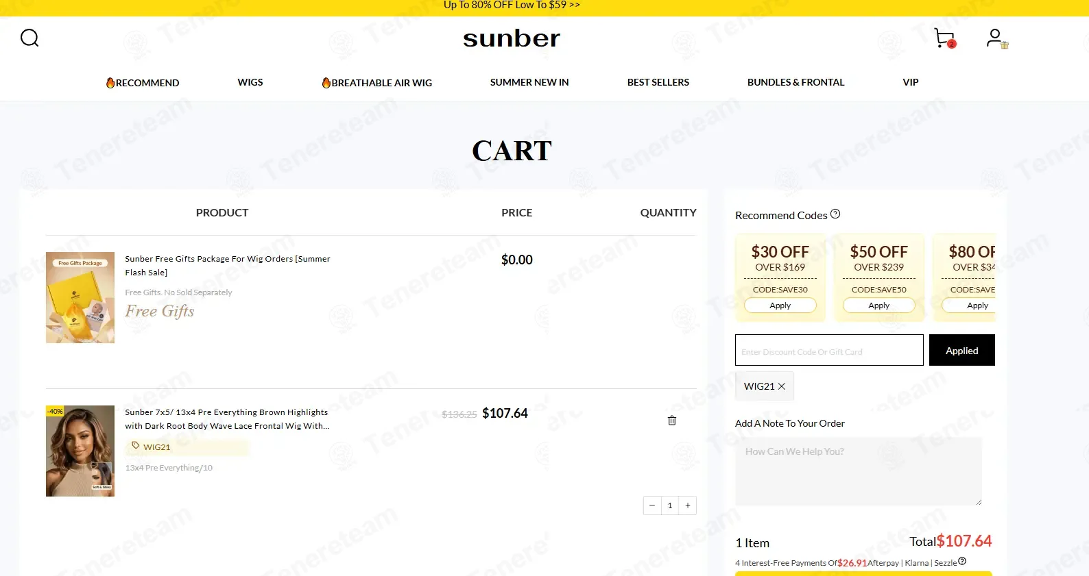
Task: Click the $0.00 free gift price
Action: point(517,260)
